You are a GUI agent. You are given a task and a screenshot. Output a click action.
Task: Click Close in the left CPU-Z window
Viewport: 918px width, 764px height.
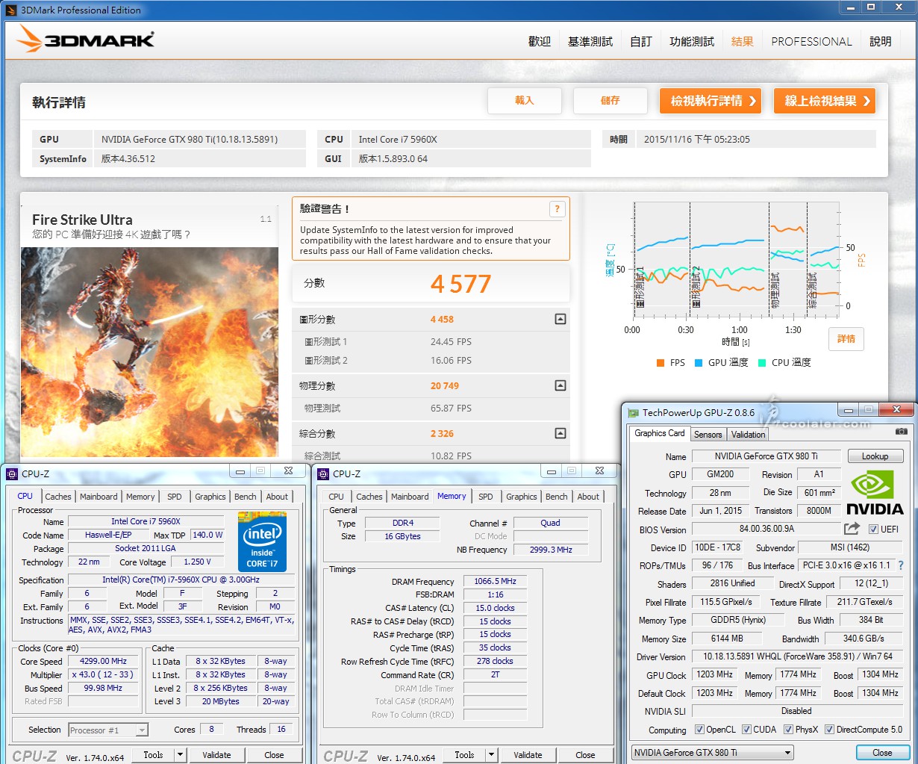(x=274, y=755)
